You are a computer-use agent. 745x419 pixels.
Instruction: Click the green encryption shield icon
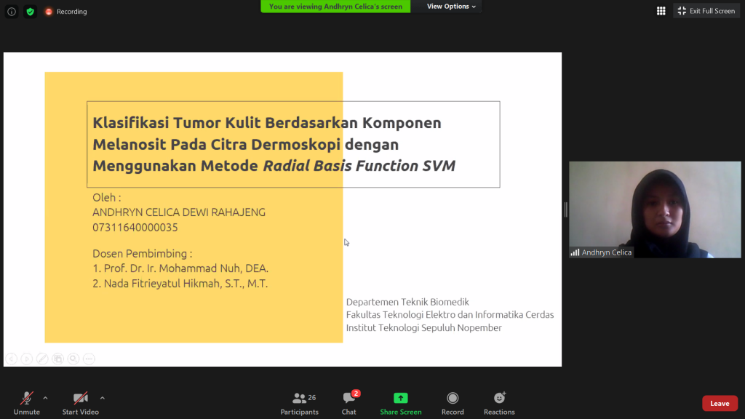[30, 12]
